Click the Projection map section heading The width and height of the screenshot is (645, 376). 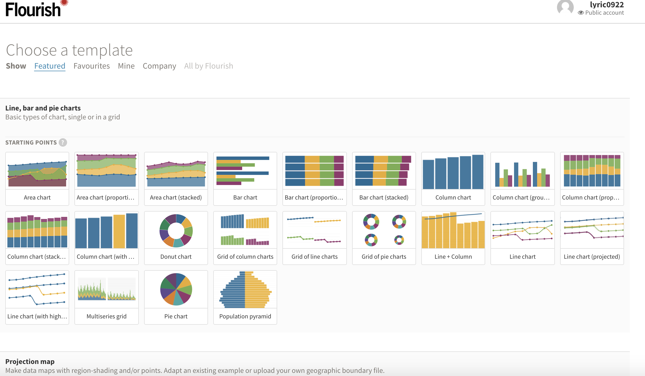click(x=30, y=361)
